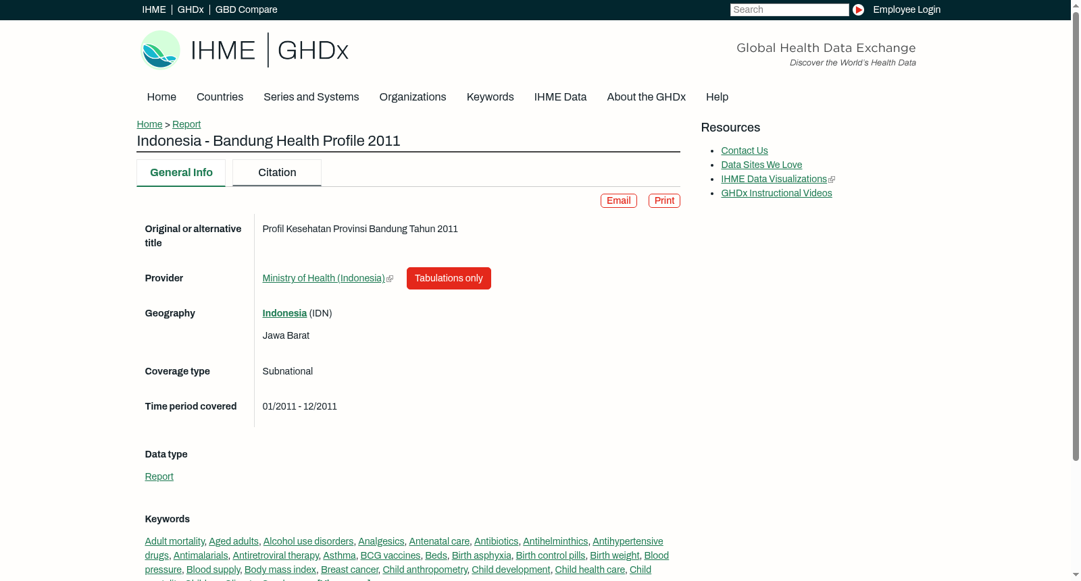Open the About the GHDx menu
Viewport: 1081px width, 581px height.
click(647, 97)
